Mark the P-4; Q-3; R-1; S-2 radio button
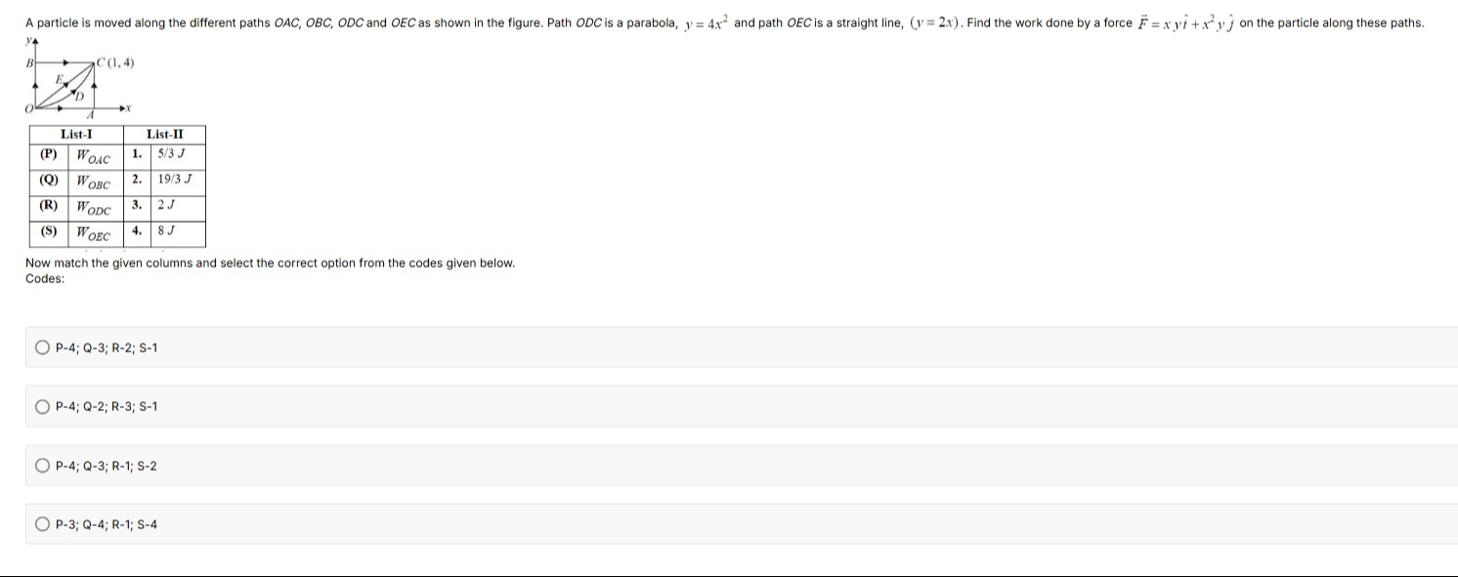This screenshot has height=577, width=1458. (42, 466)
